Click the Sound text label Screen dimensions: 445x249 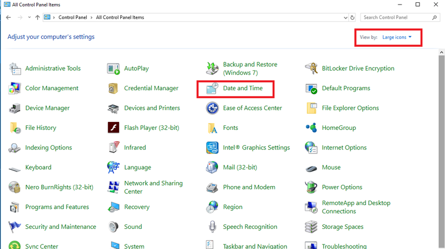pyautogui.click(x=133, y=227)
